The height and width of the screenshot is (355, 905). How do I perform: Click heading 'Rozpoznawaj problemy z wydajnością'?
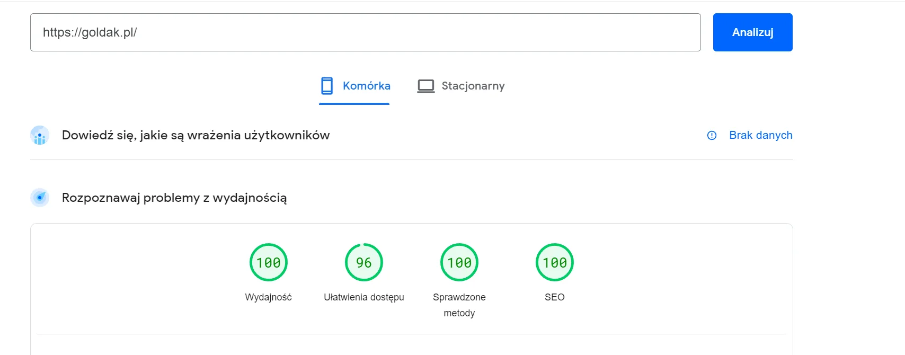click(x=174, y=198)
